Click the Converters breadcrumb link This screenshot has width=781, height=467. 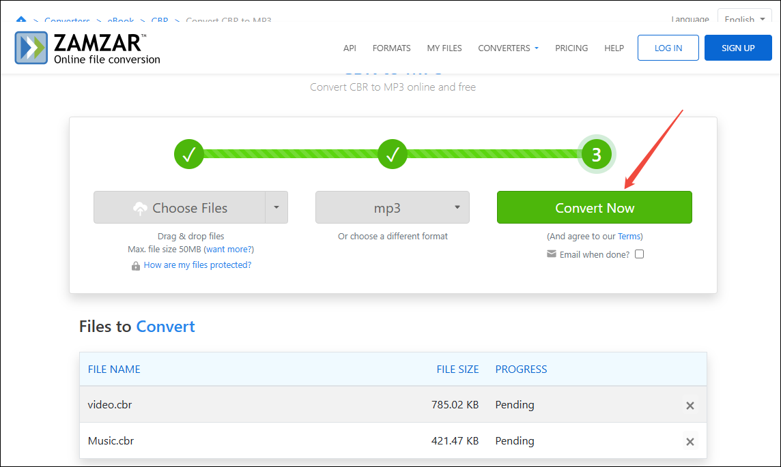[67, 21]
